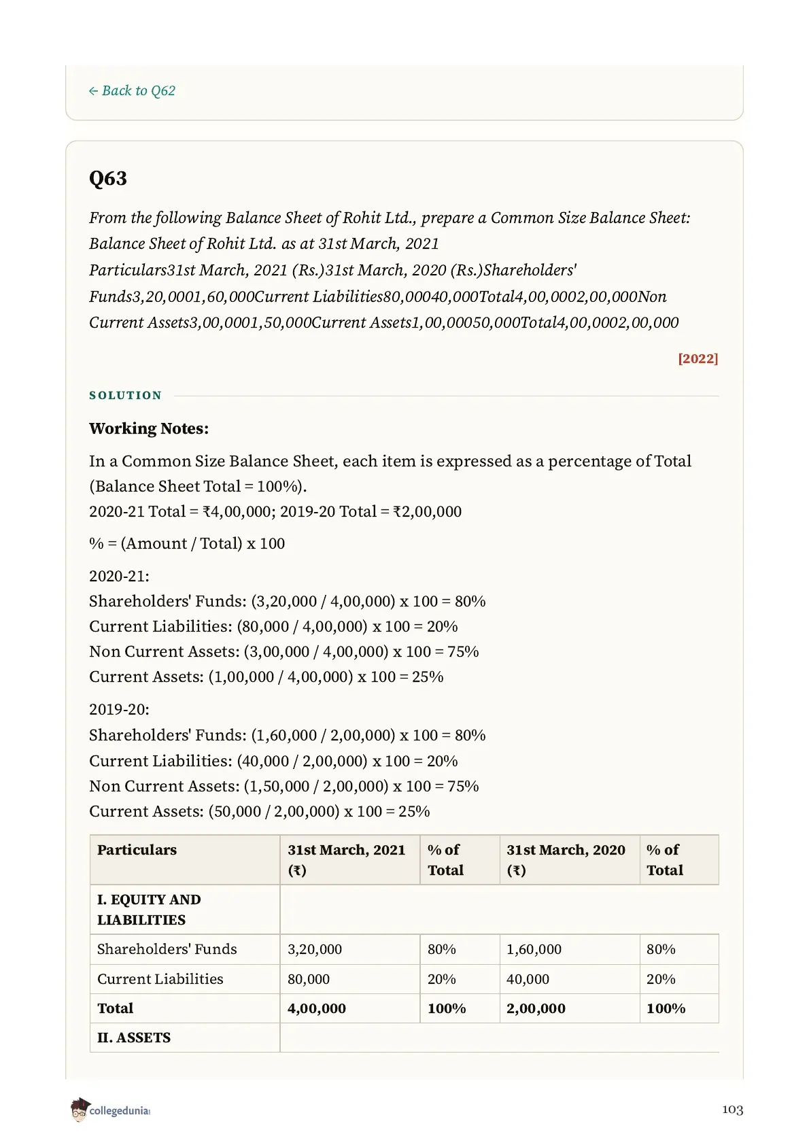
Task: Click the Working Notes heading
Action: tap(149, 428)
